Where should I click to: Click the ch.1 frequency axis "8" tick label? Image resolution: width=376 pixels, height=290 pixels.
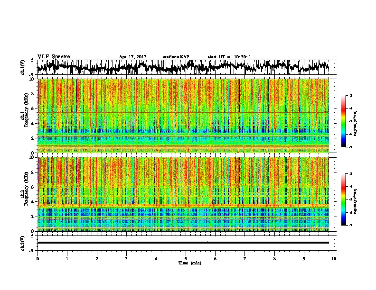(33, 94)
